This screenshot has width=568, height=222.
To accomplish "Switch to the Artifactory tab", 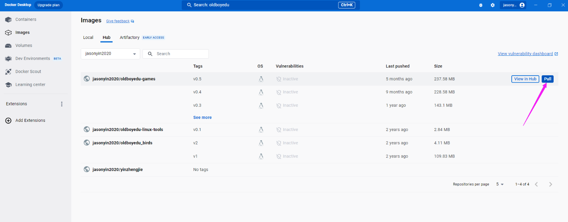I will pyautogui.click(x=129, y=37).
